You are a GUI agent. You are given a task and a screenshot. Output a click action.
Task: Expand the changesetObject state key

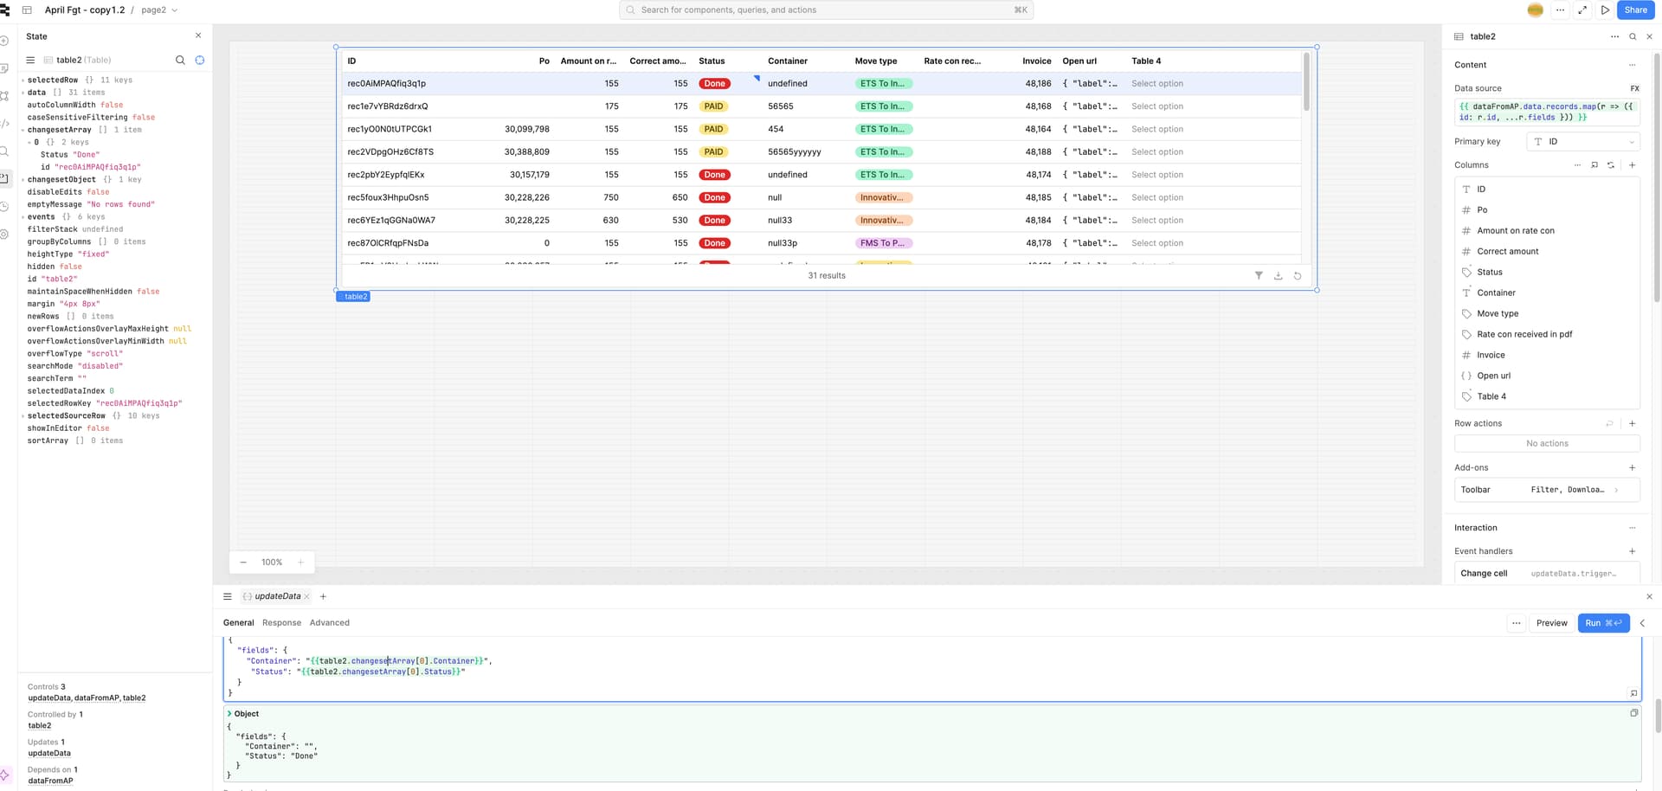pyautogui.click(x=23, y=180)
